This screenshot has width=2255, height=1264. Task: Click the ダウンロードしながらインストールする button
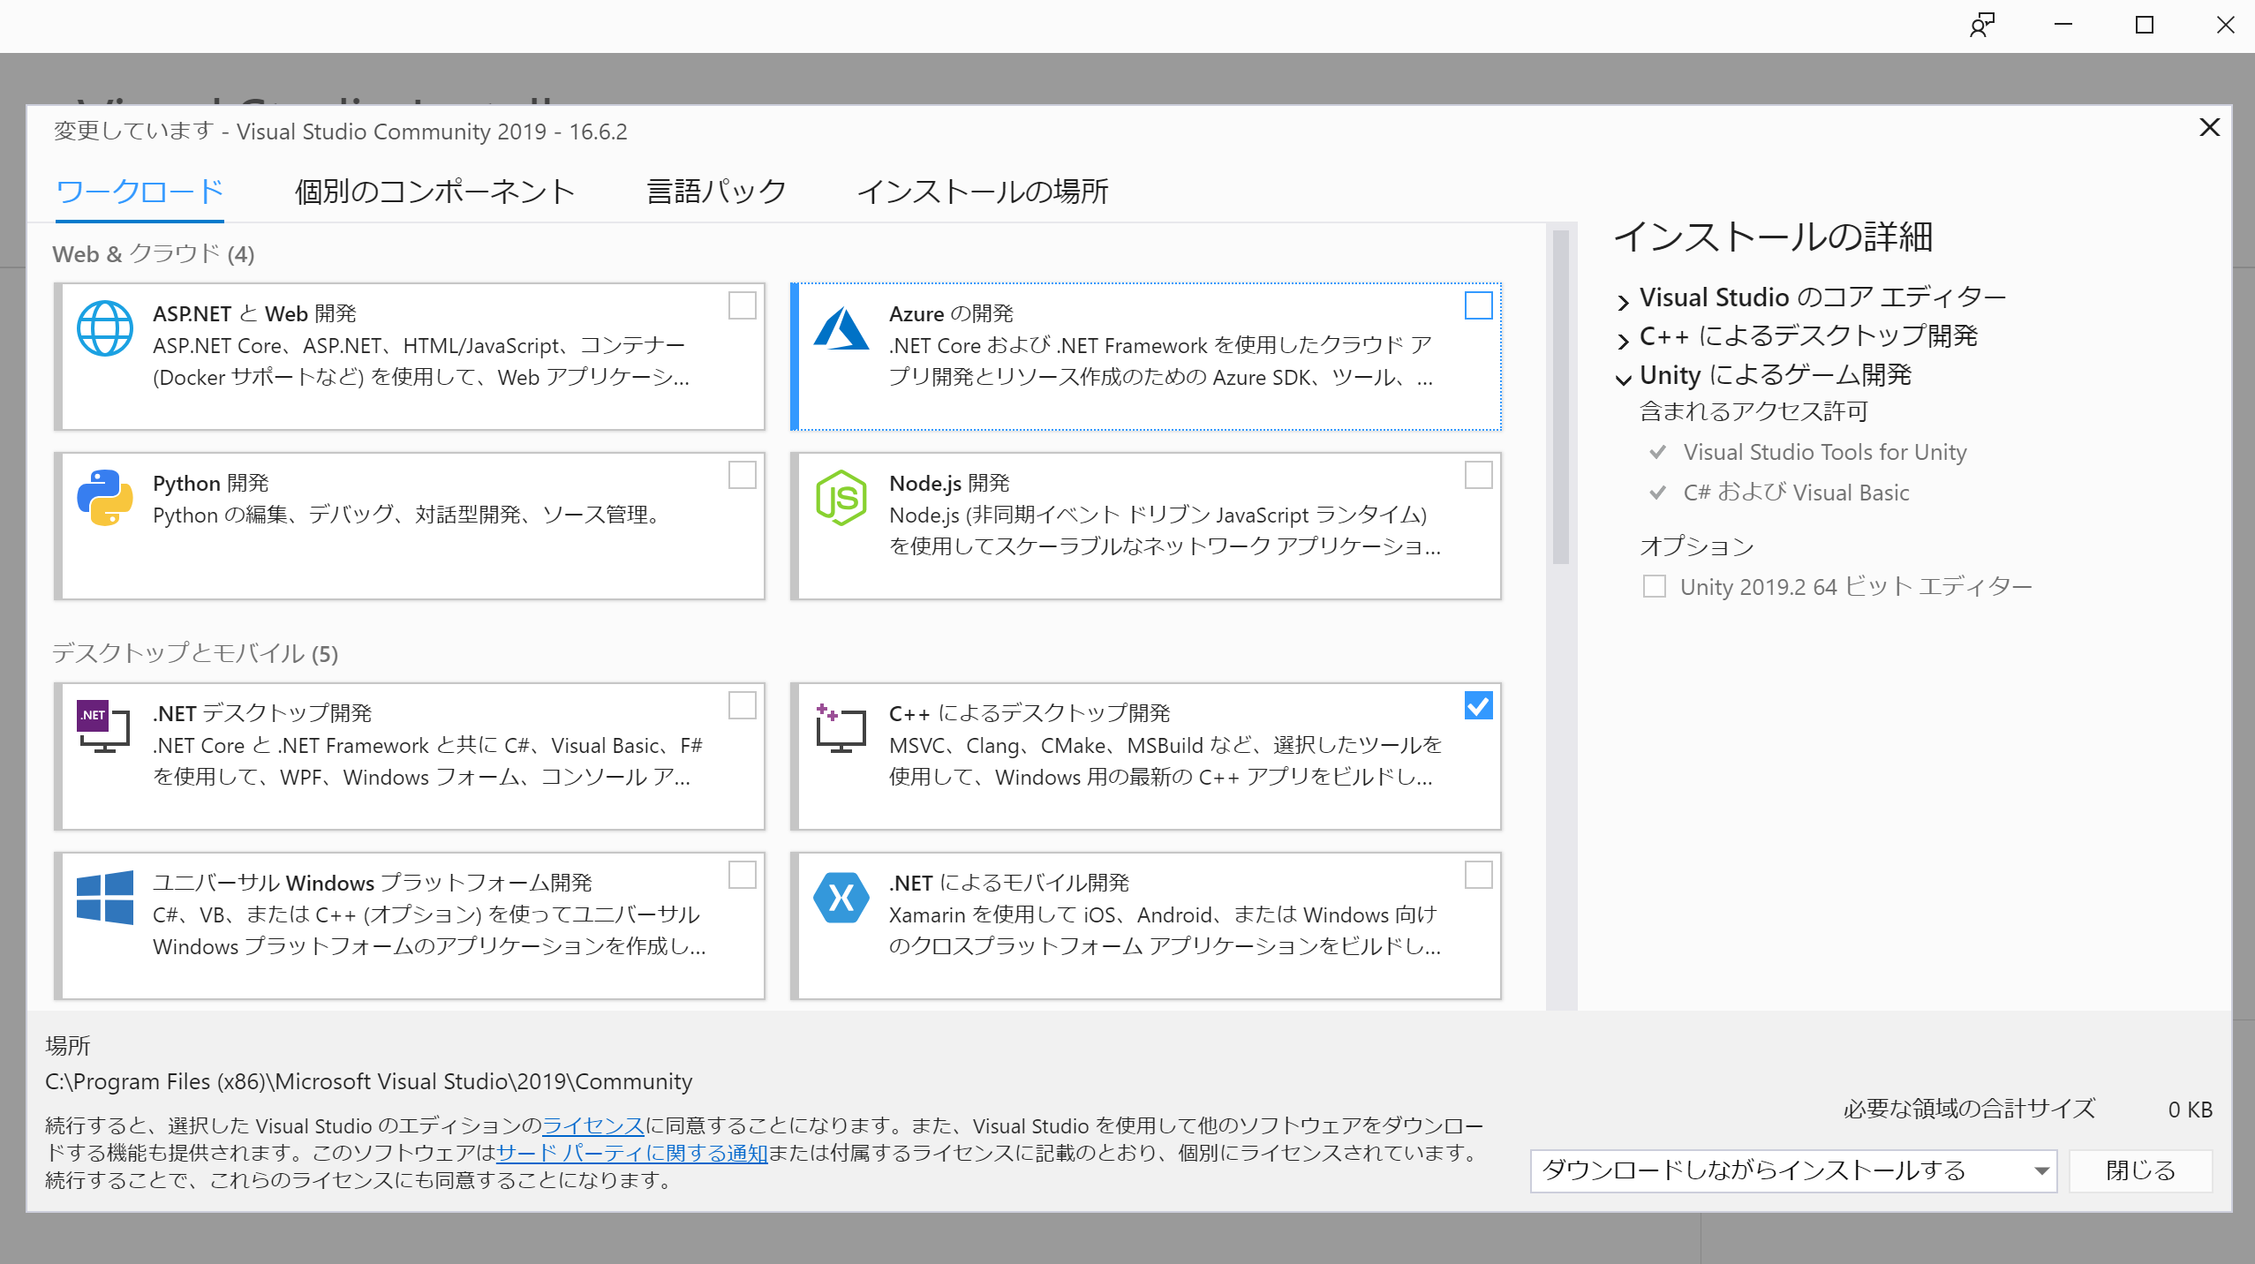click(x=1792, y=1170)
